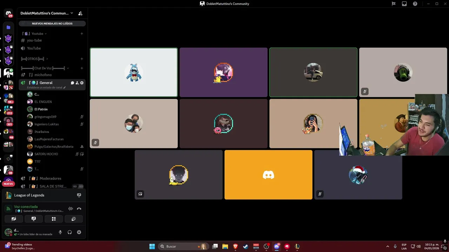The image size is (449, 252).
Task: Open user settings gear
Action: 79,232
